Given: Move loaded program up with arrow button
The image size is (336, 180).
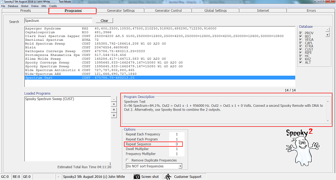Looking at the screenshot, I should click(114, 110).
